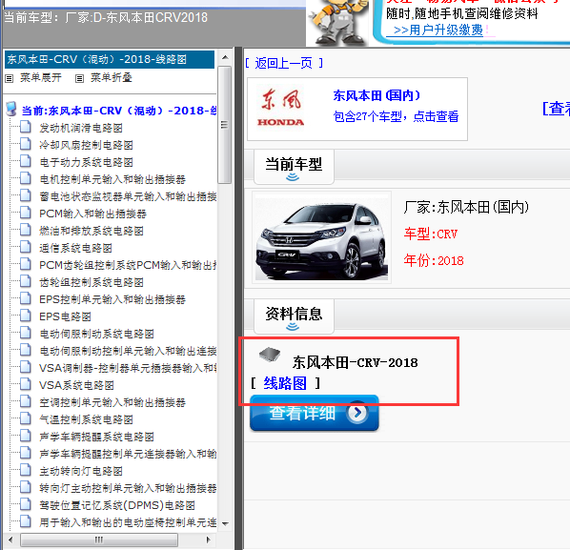The width and height of the screenshot is (570, 550).
Task: Select the 东风本田-CRV（混动）-2018-线路图 header
Action: coord(110,59)
